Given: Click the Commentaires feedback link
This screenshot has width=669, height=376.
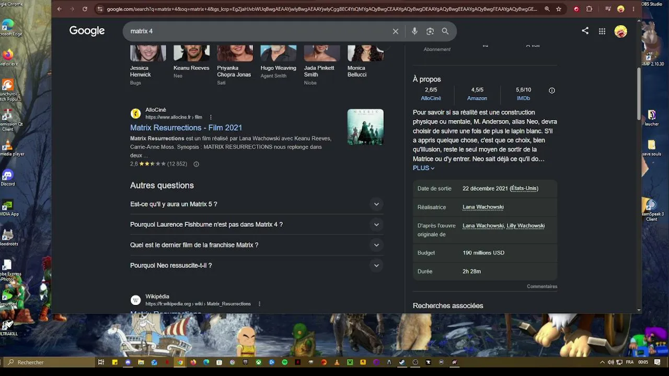Looking at the screenshot, I should pos(542,286).
